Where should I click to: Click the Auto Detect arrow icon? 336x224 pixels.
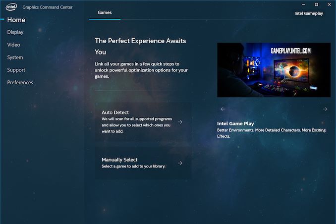pyautogui.click(x=180, y=122)
